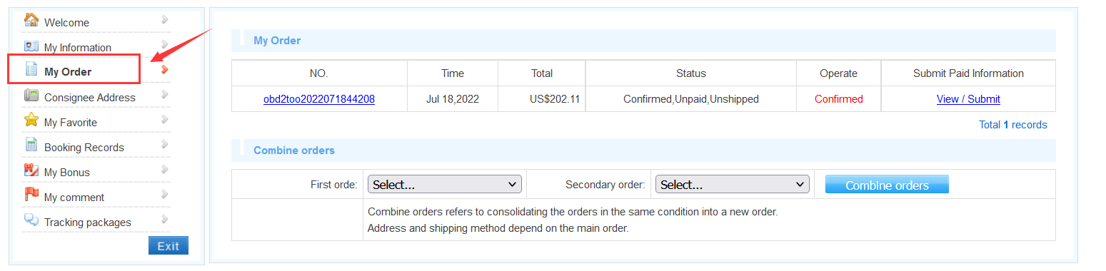The image size is (1106, 271).
Task: Click the My Information card icon
Action: tap(31, 46)
